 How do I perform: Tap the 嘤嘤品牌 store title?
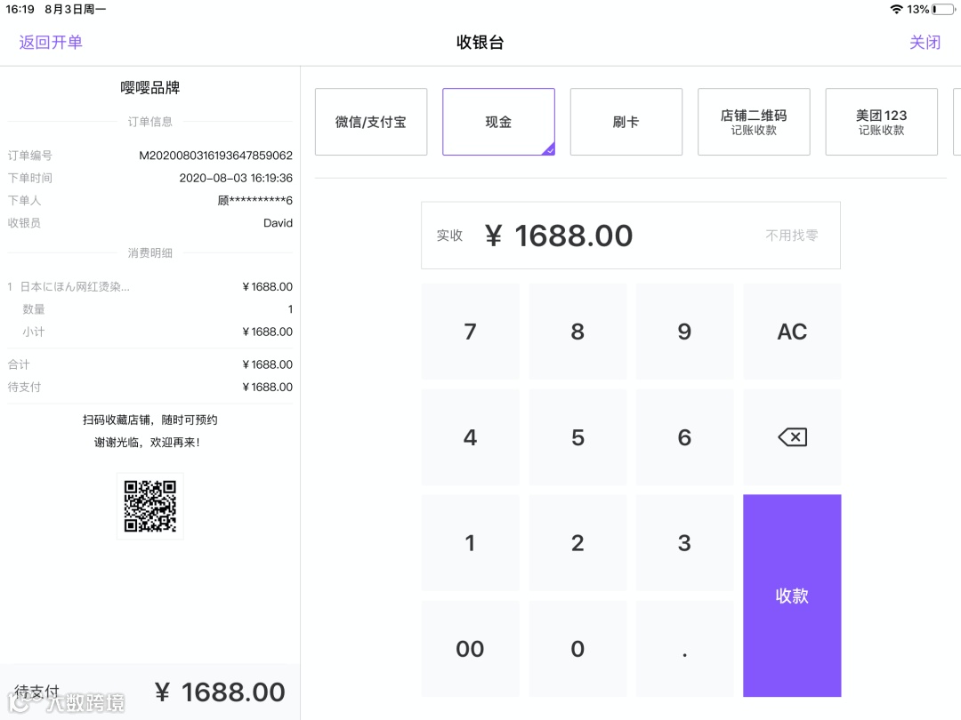[x=150, y=87]
